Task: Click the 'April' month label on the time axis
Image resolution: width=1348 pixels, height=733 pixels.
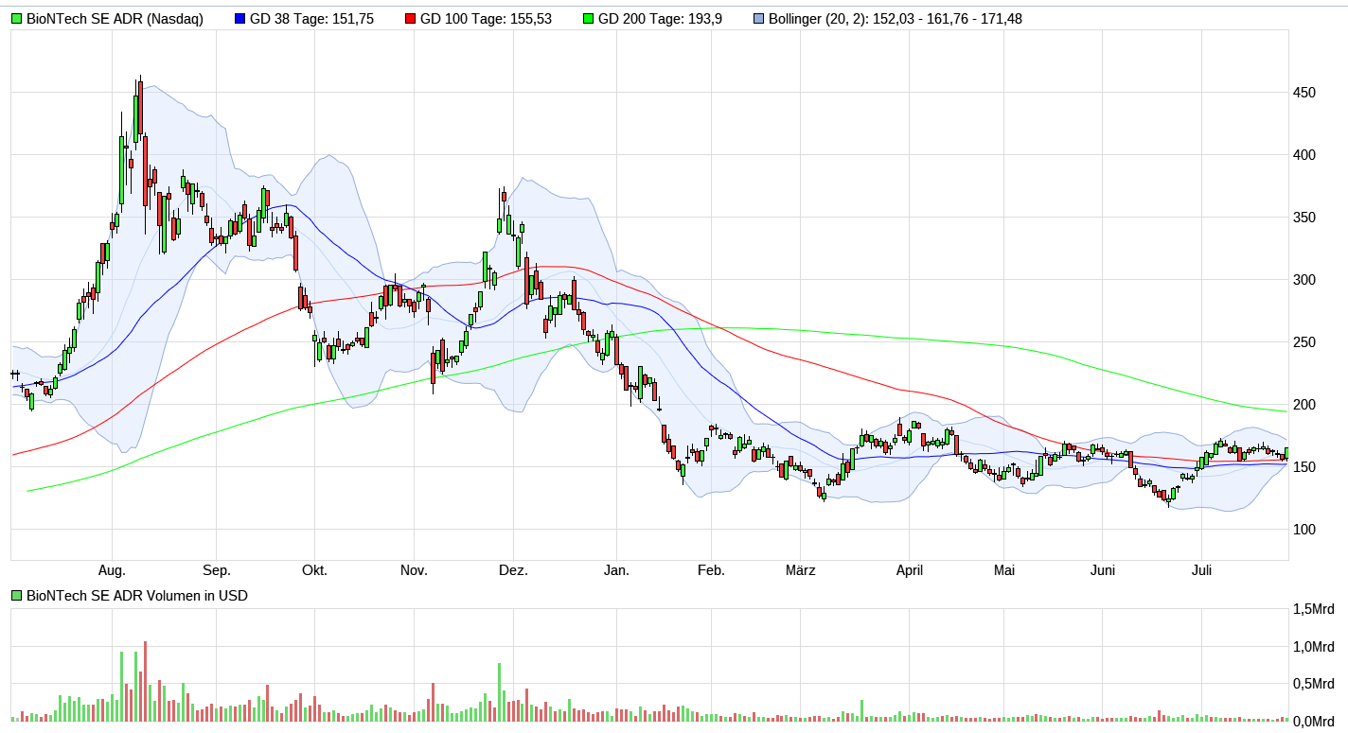Action: point(910,570)
